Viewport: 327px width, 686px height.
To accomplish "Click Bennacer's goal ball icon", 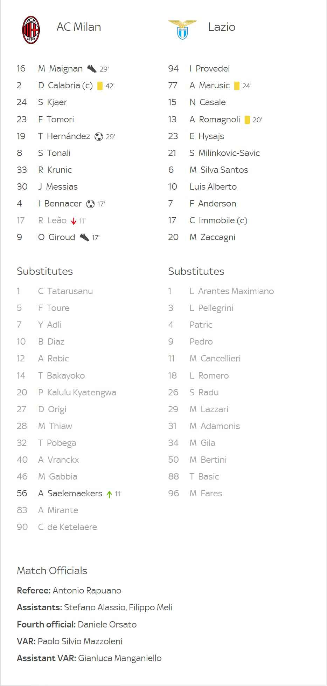I will [90, 204].
